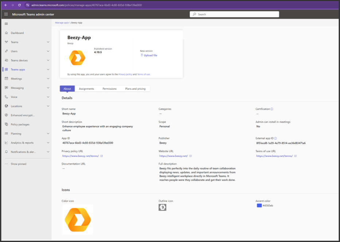The height and width of the screenshot is (242, 340).
Task: Click the Upload file link
Action: pos(149,55)
